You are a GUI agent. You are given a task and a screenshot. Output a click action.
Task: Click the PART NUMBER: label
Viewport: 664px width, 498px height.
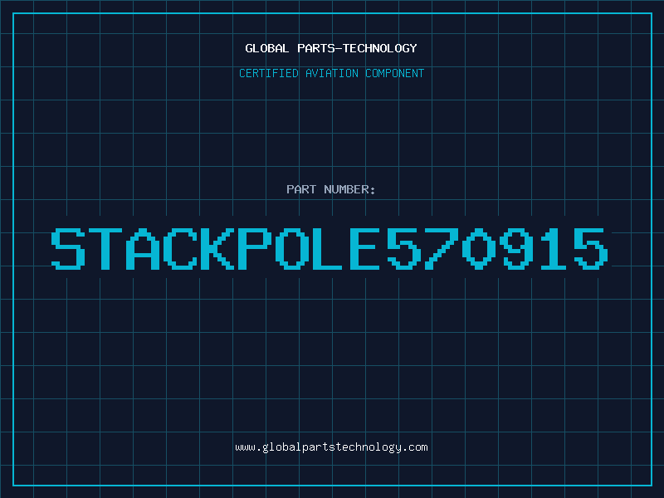coord(331,189)
